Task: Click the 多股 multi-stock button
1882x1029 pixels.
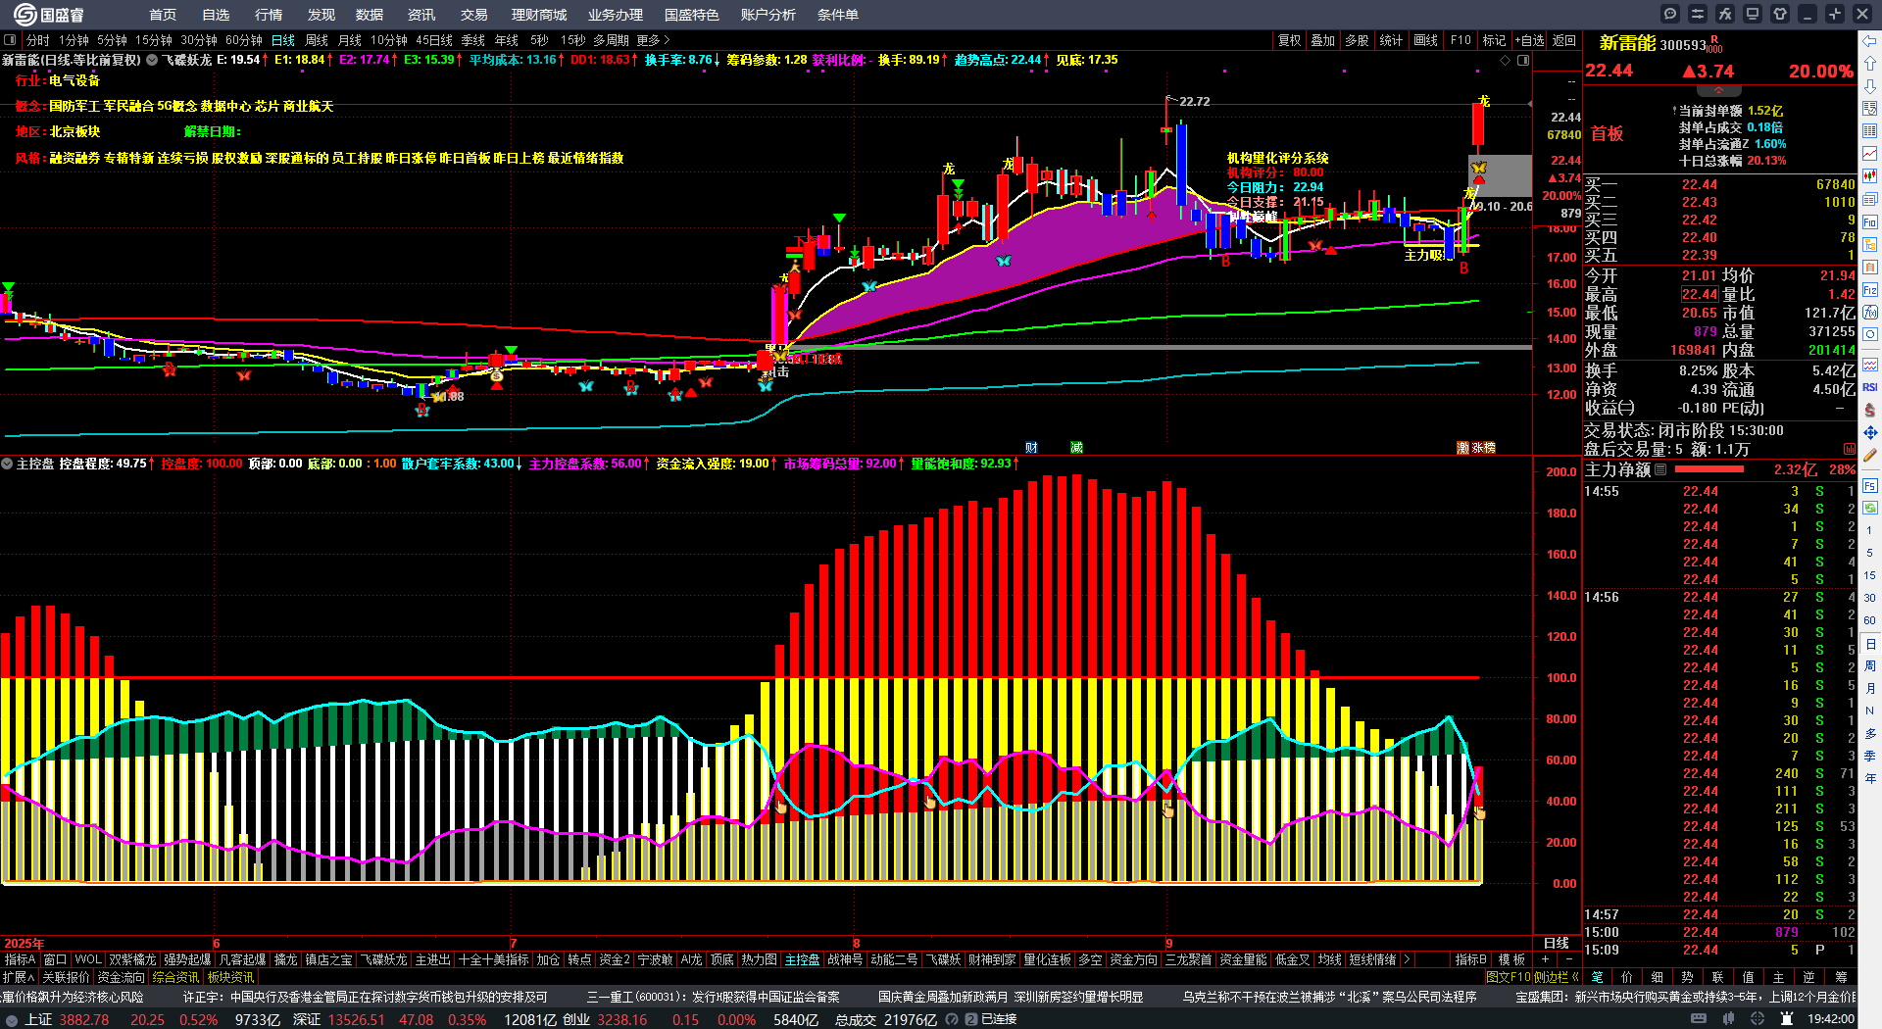Action: pos(1357,40)
